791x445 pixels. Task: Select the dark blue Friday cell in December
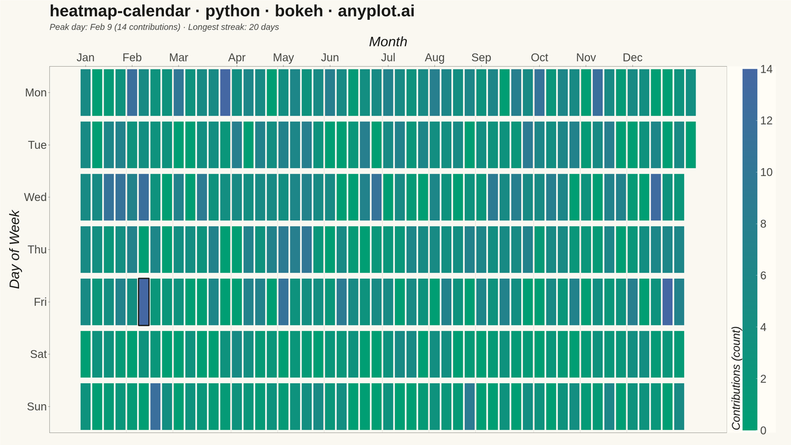coord(667,302)
